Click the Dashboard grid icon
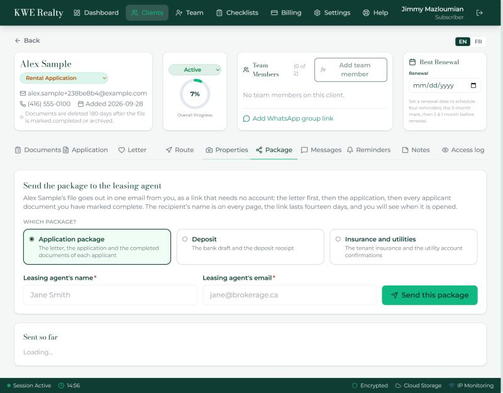 (77, 13)
